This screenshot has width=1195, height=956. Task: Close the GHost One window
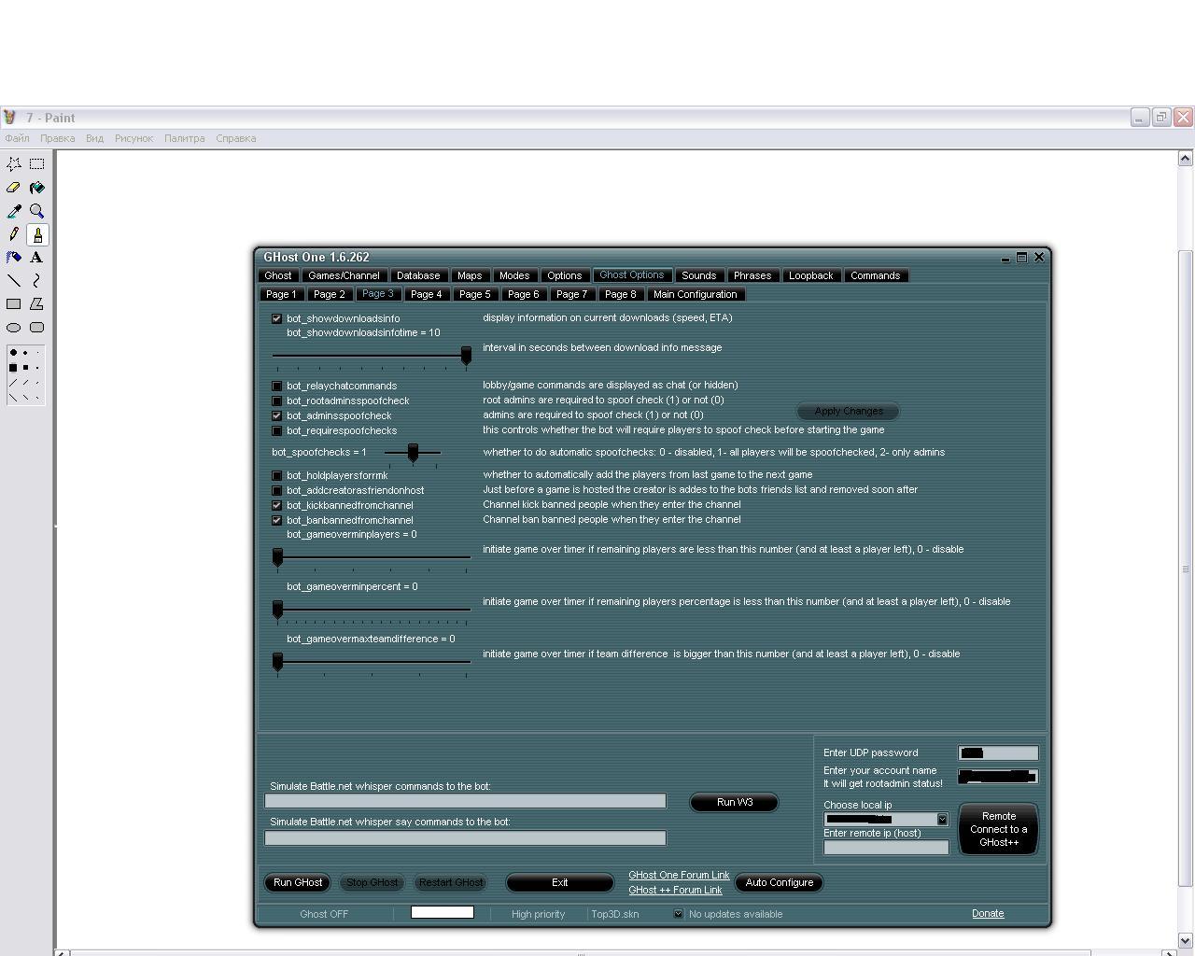1039,257
